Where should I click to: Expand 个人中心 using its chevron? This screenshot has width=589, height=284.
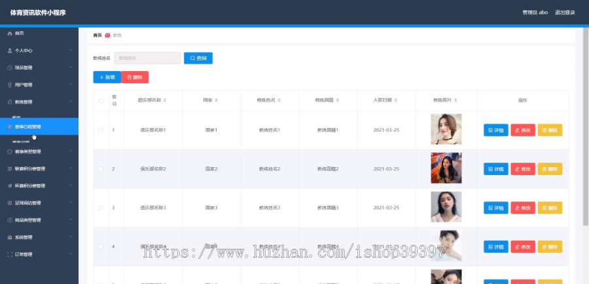(71, 50)
